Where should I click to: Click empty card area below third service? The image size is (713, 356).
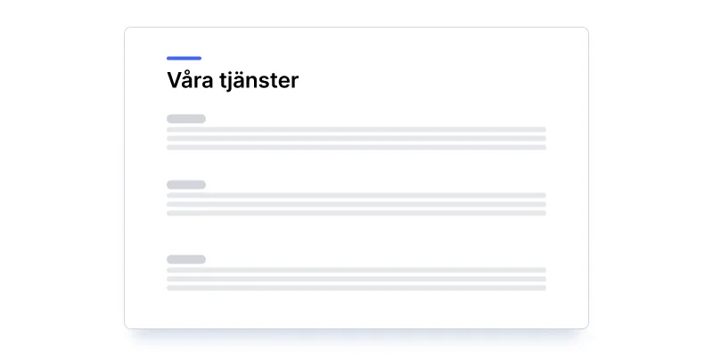356,310
